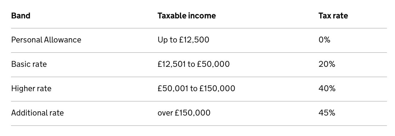Image resolution: width=395 pixels, height=136 pixels.
Task: Click the 0% tax rate cell
Action: coord(324,40)
